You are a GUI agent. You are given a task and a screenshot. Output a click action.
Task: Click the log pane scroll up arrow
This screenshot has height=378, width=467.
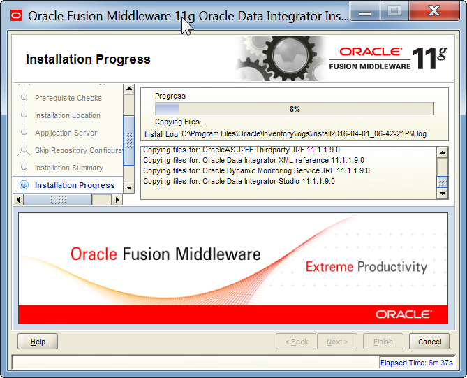pyautogui.click(x=443, y=152)
